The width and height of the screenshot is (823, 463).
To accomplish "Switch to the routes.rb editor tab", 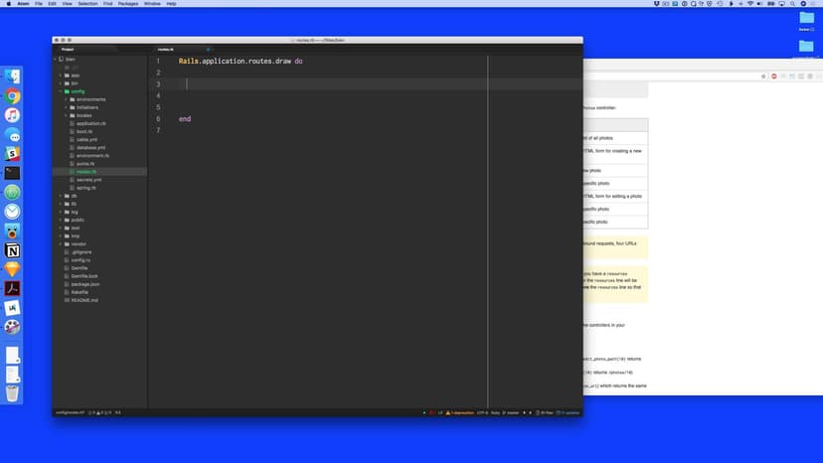I will tap(165, 49).
